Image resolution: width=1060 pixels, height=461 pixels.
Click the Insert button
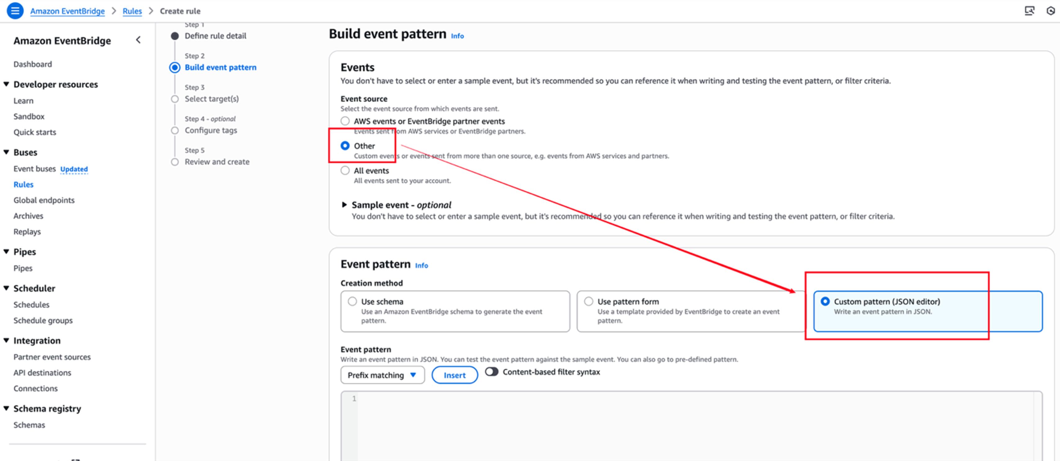454,375
